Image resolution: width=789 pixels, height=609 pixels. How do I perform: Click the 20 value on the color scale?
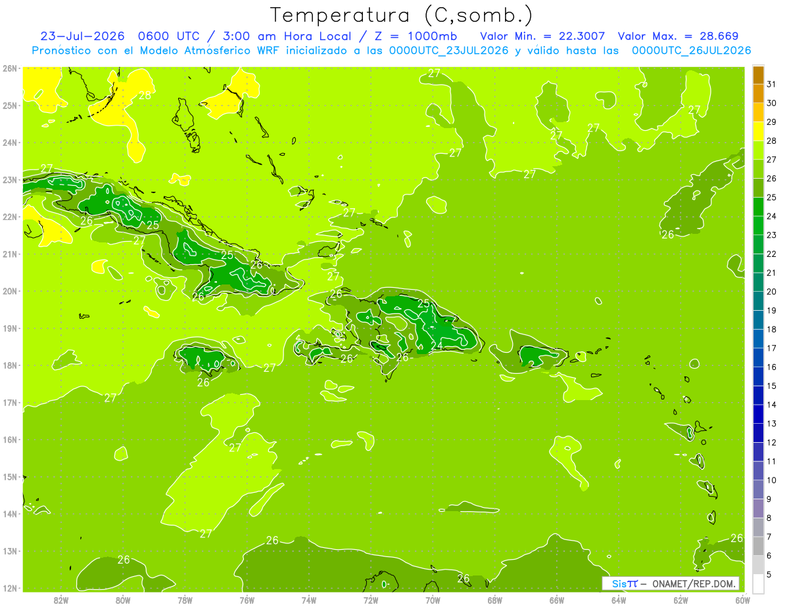(771, 292)
